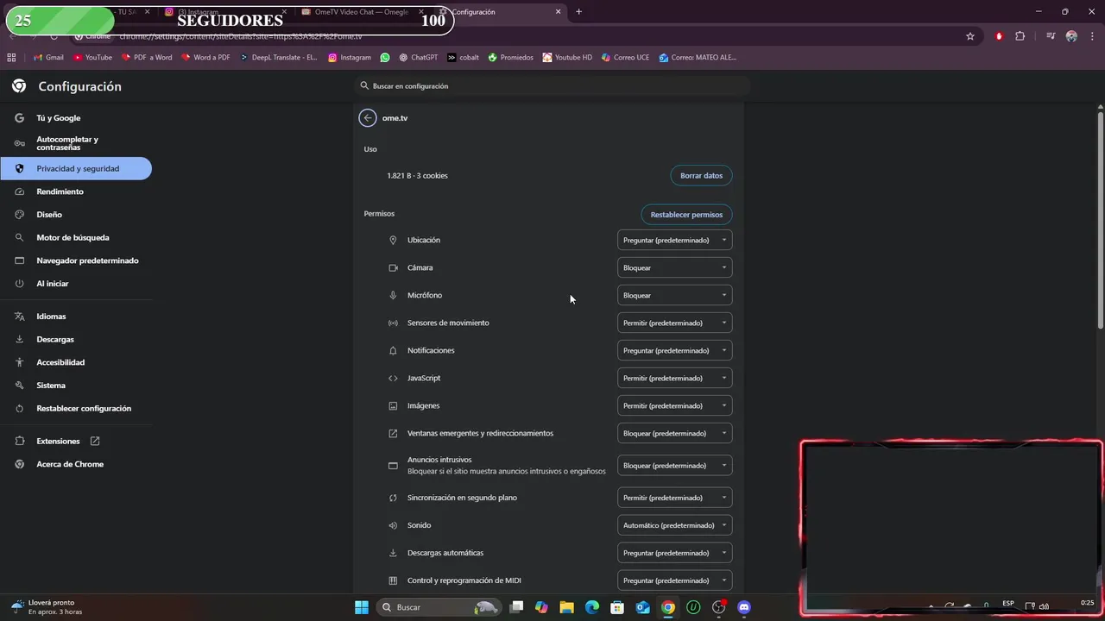Image resolution: width=1105 pixels, height=621 pixels.
Task: Click the Imágenes picture icon
Action: tap(393, 405)
